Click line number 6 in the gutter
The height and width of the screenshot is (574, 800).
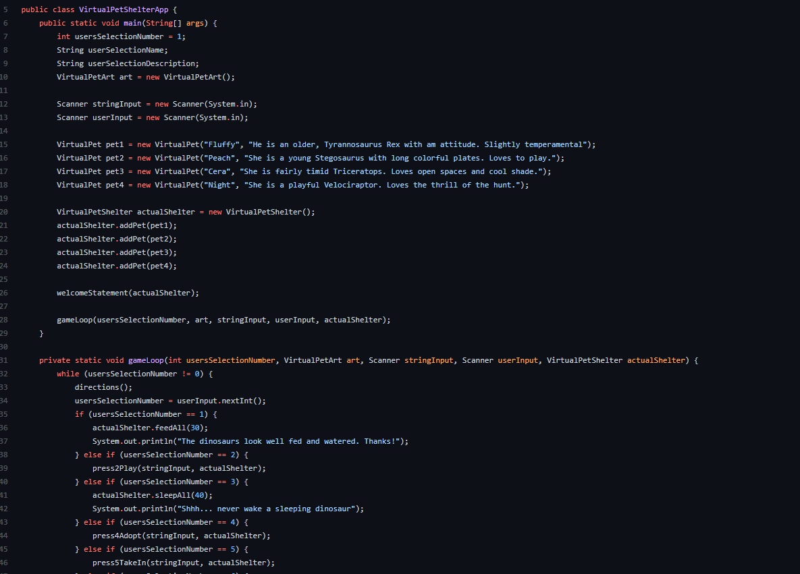click(5, 23)
